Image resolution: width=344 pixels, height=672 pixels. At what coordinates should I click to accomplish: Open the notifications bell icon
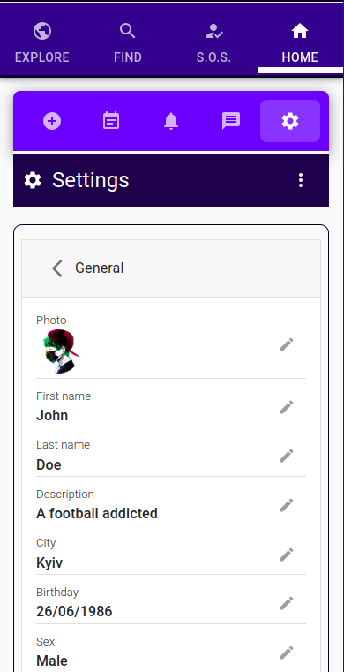pyautogui.click(x=171, y=121)
